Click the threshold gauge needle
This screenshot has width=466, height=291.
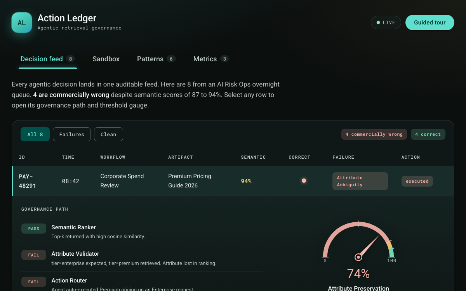pos(369,246)
